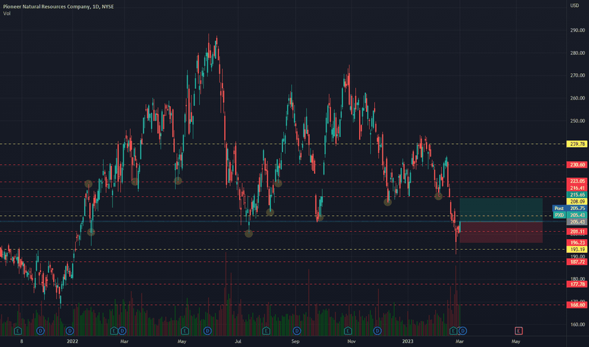Click the 290.00 label on the price axis
589x347 pixels.
pos(578,30)
